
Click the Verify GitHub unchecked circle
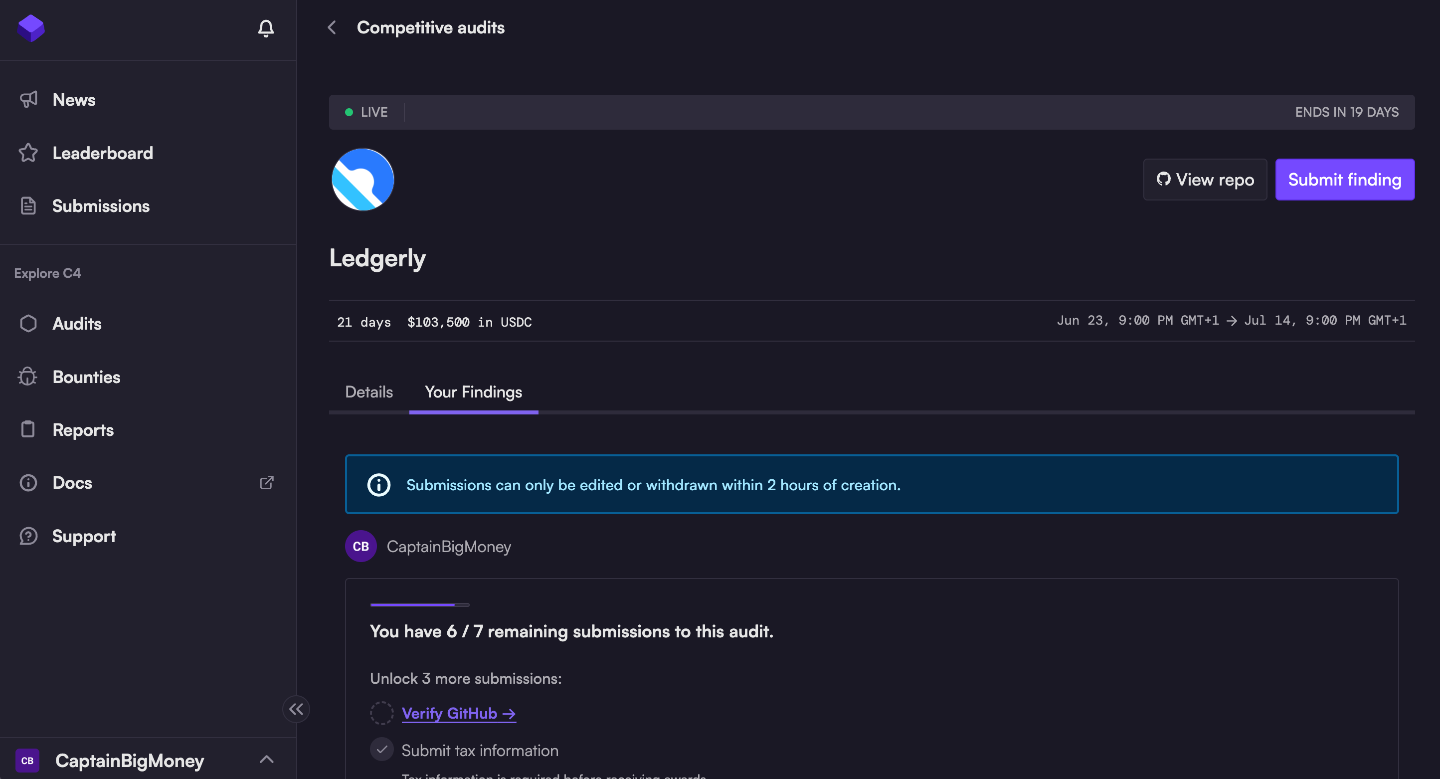[x=382, y=714]
